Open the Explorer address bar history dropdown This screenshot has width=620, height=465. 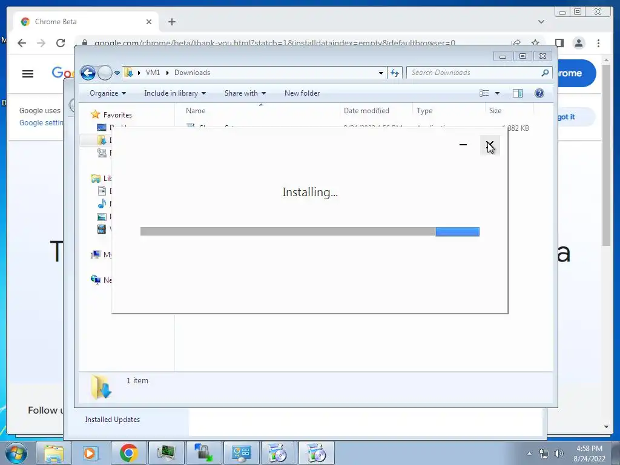pos(381,73)
